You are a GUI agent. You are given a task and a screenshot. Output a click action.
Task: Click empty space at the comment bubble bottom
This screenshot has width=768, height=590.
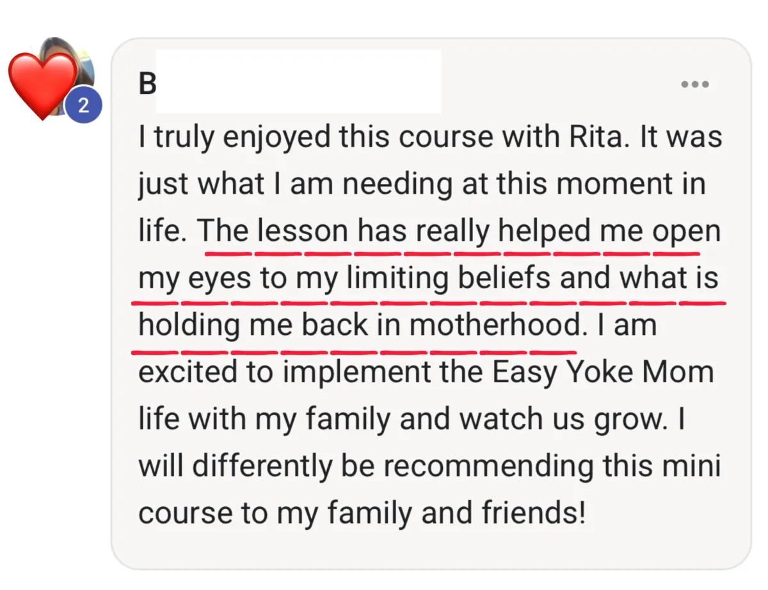[x=431, y=550]
